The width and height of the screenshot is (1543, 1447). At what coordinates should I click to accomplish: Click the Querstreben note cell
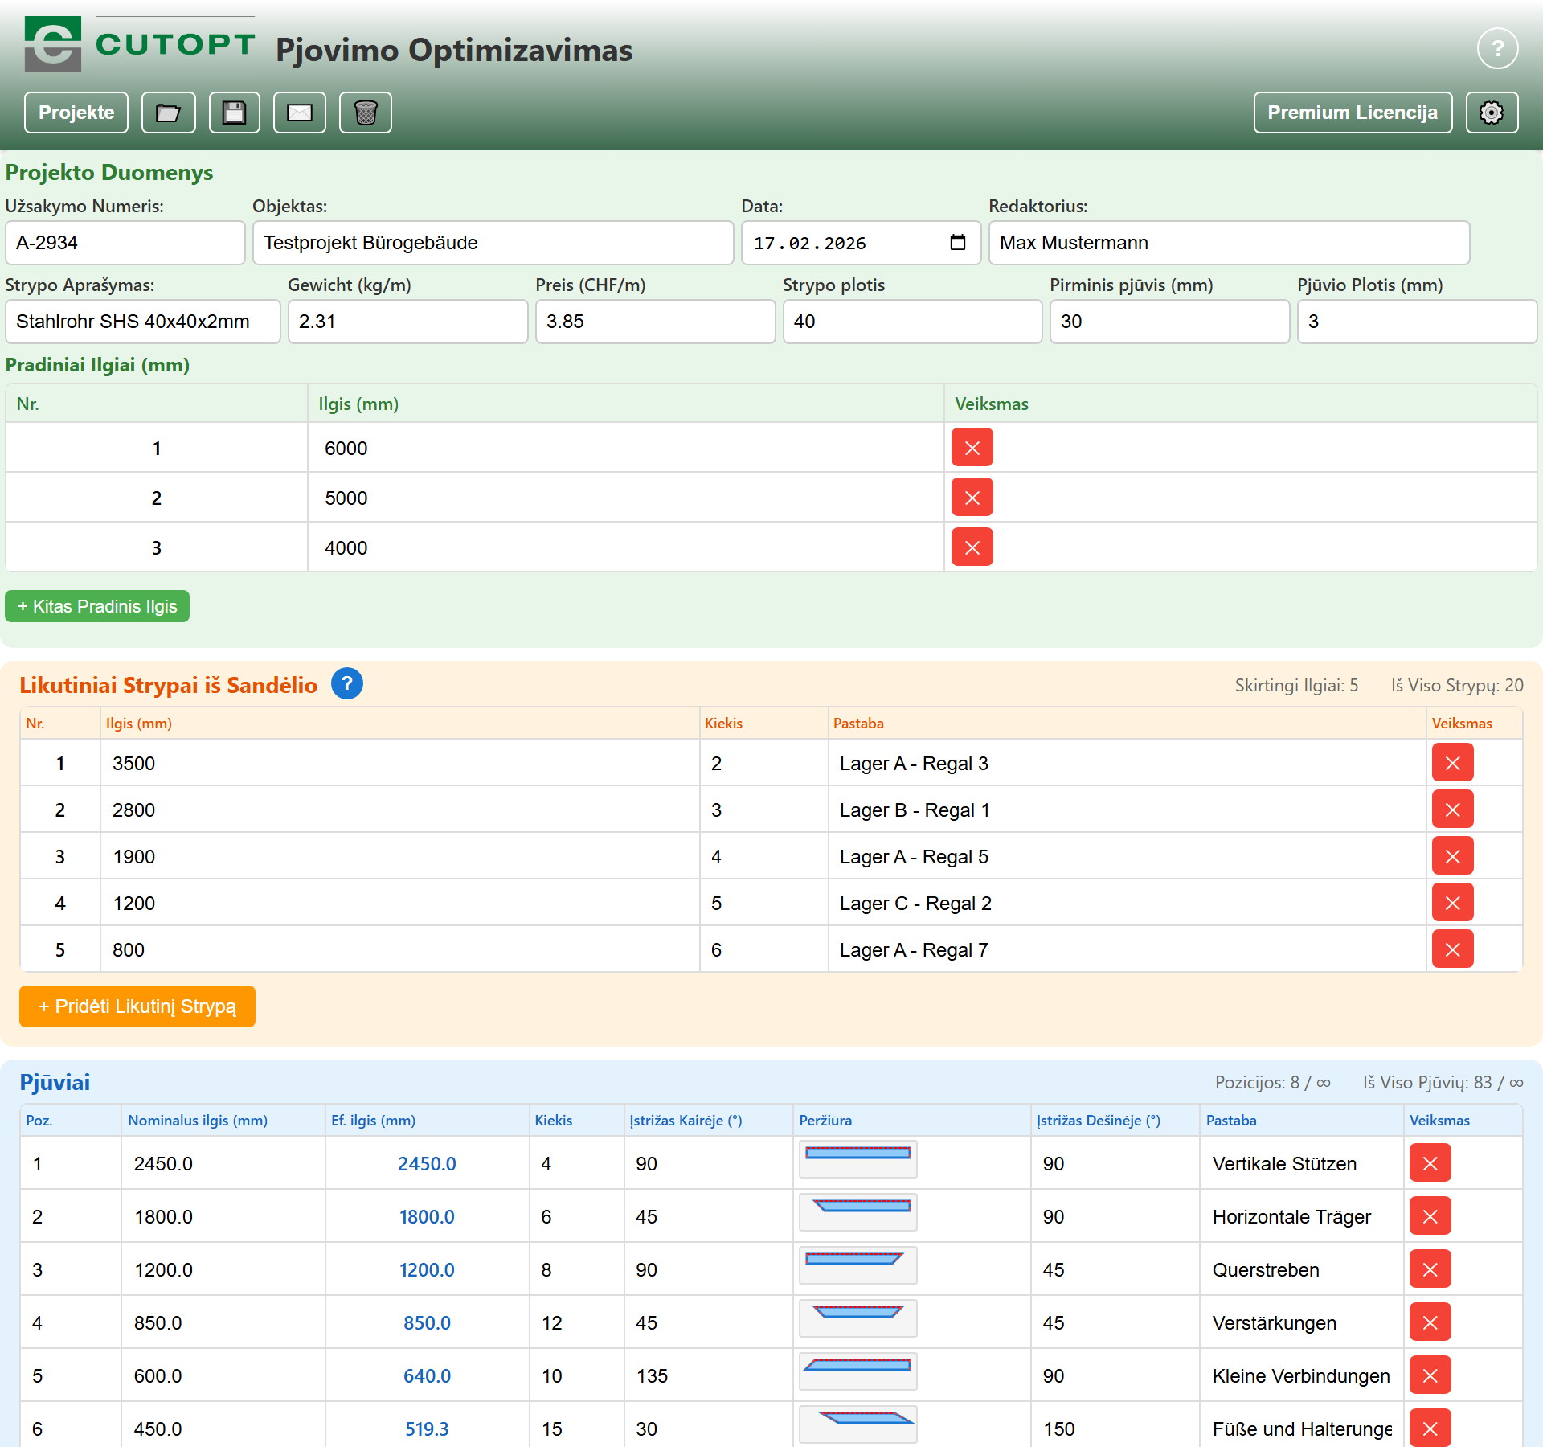pos(1301,1269)
